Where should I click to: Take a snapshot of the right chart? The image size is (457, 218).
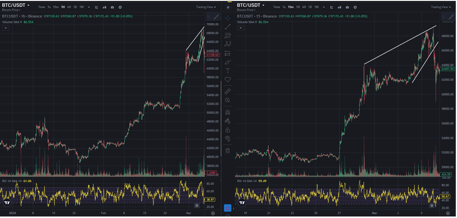coord(347,7)
